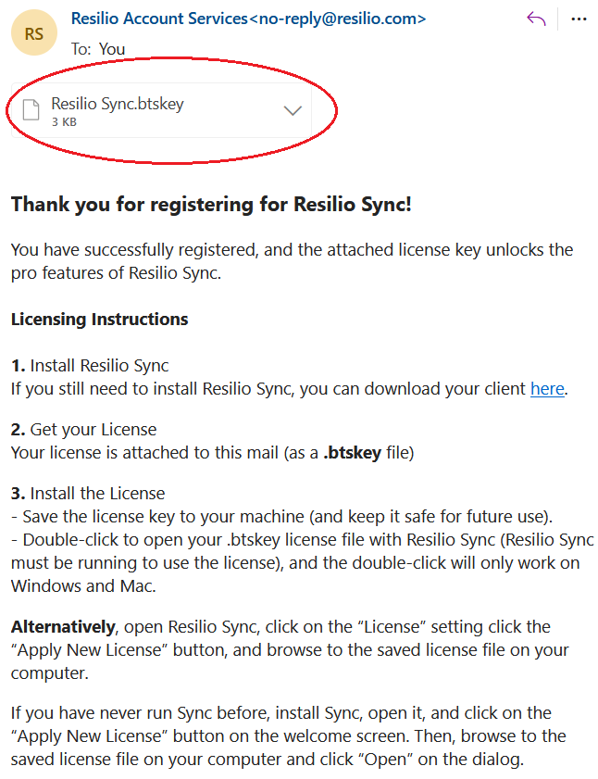Open the more actions ellipsis menu

579,19
